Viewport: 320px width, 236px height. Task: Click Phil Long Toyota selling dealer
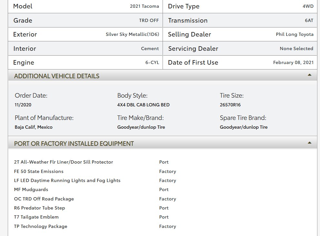[295, 34]
